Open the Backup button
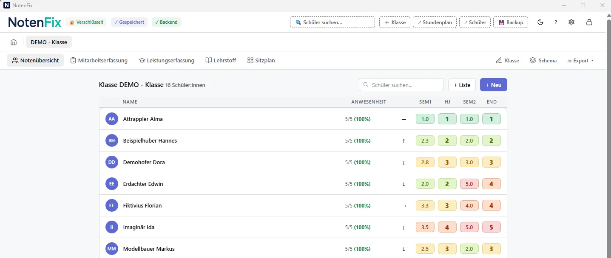Viewport: 611px width, 258px height. pyautogui.click(x=511, y=22)
